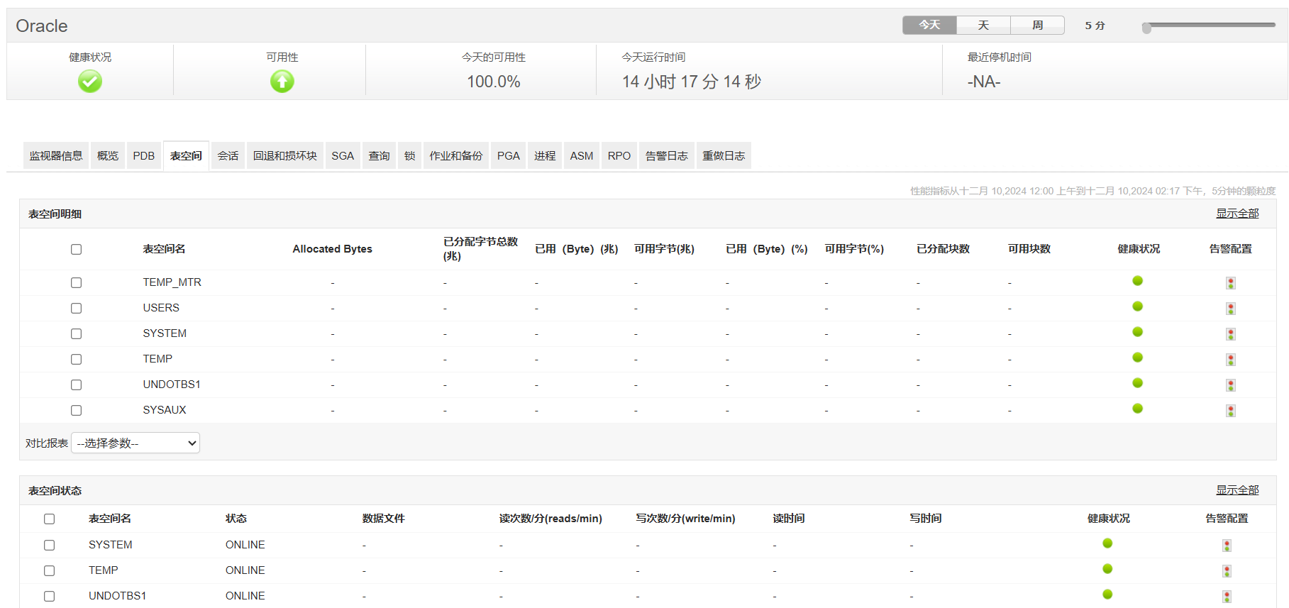Click health status dot for SYSAUX

pyautogui.click(x=1138, y=409)
